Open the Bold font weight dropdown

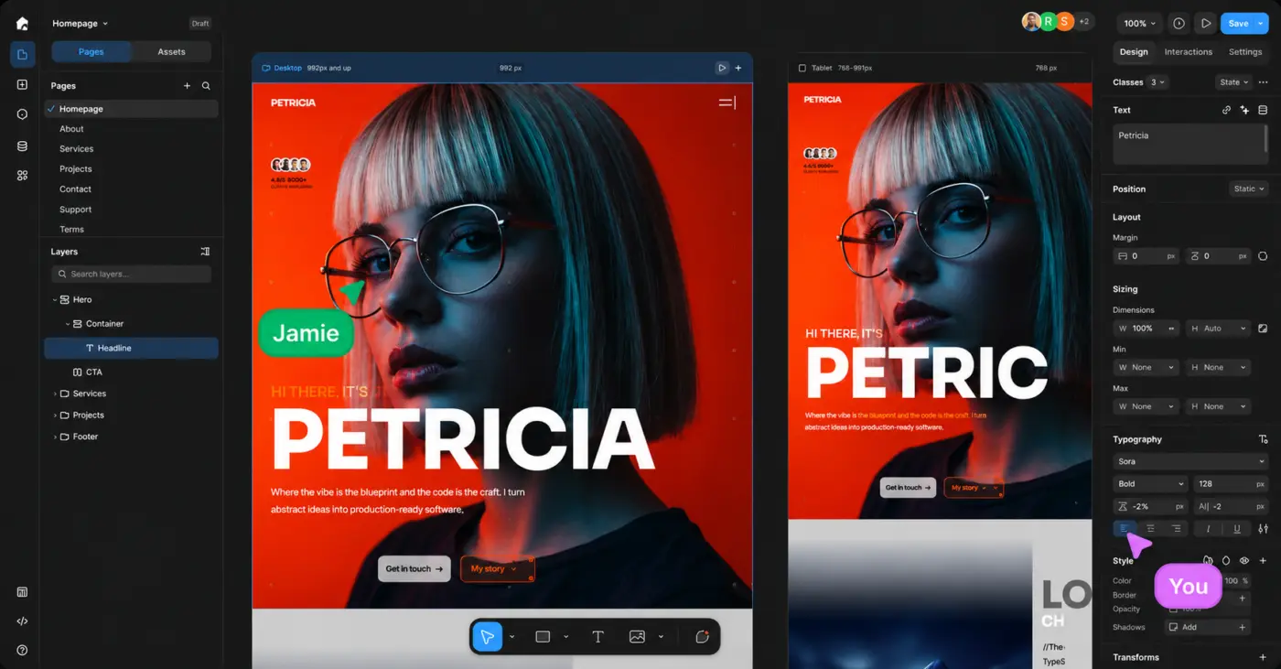[x=1150, y=483]
